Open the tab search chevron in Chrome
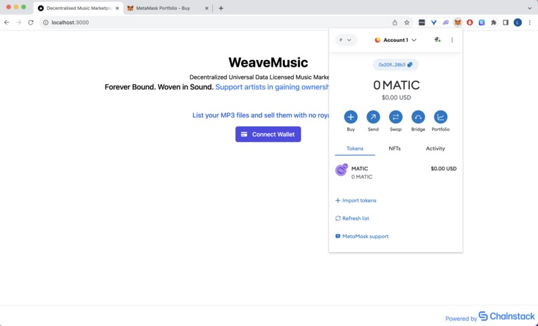 click(x=529, y=8)
